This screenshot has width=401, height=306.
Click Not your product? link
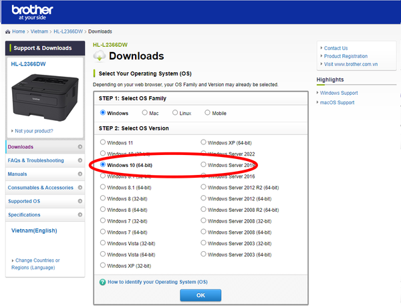click(x=34, y=131)
